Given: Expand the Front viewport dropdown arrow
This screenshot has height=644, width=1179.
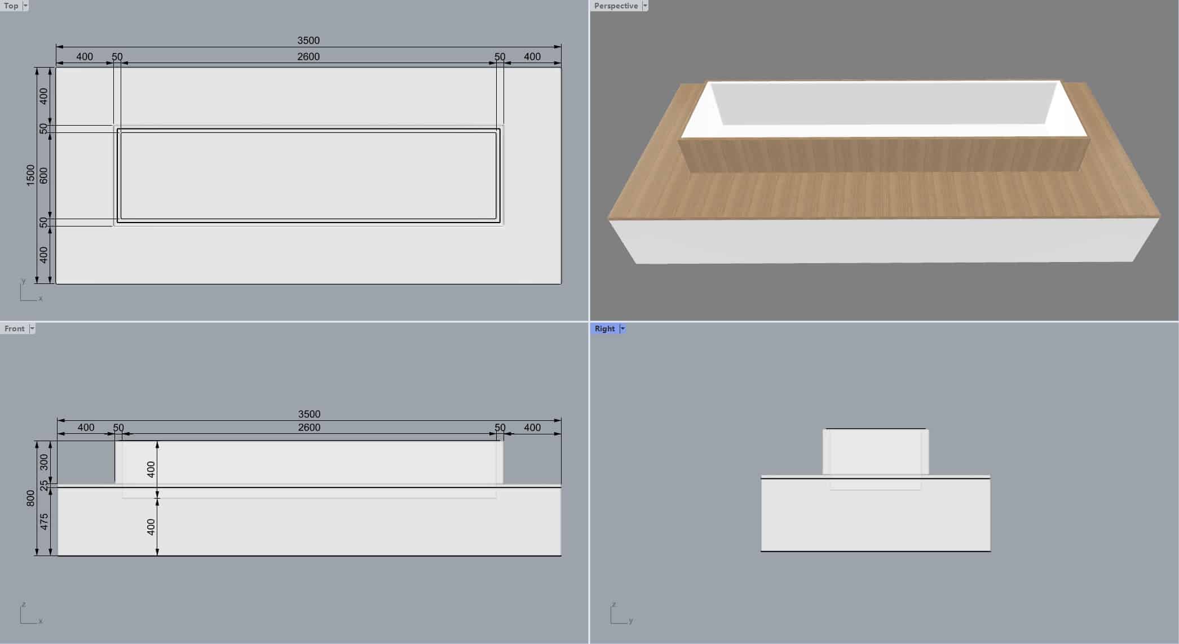Looking at the screenshot, I should coord(32,328).
